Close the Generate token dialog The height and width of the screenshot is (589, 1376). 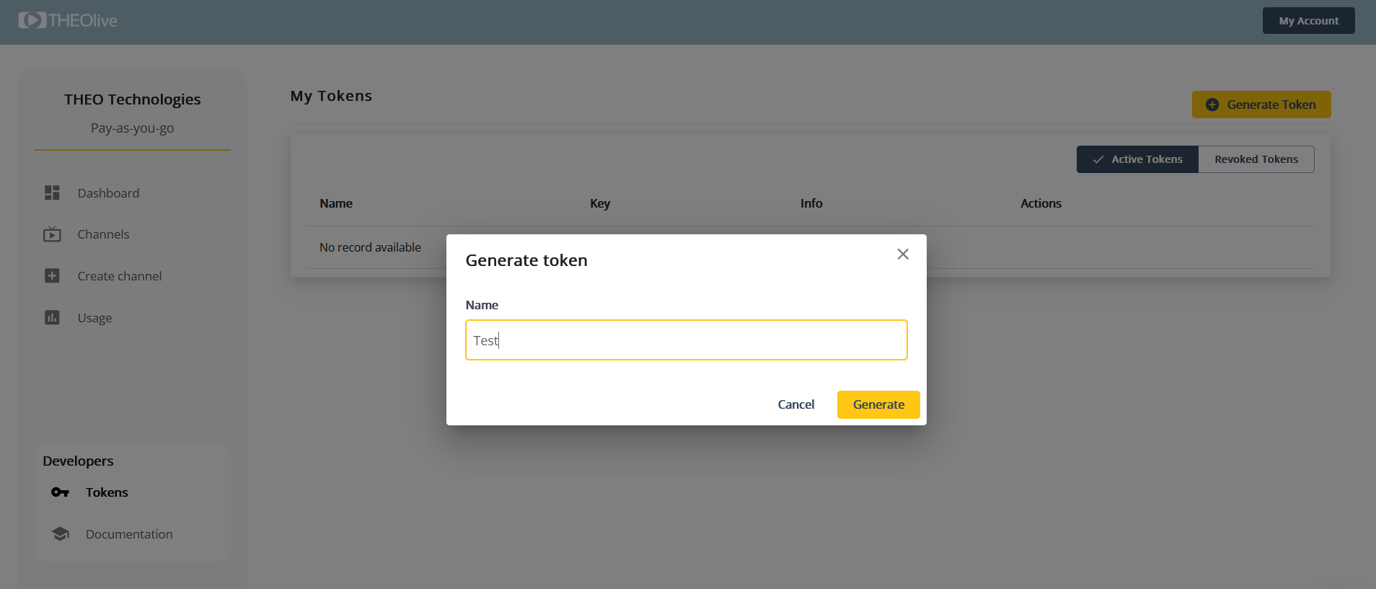[902, 254]
